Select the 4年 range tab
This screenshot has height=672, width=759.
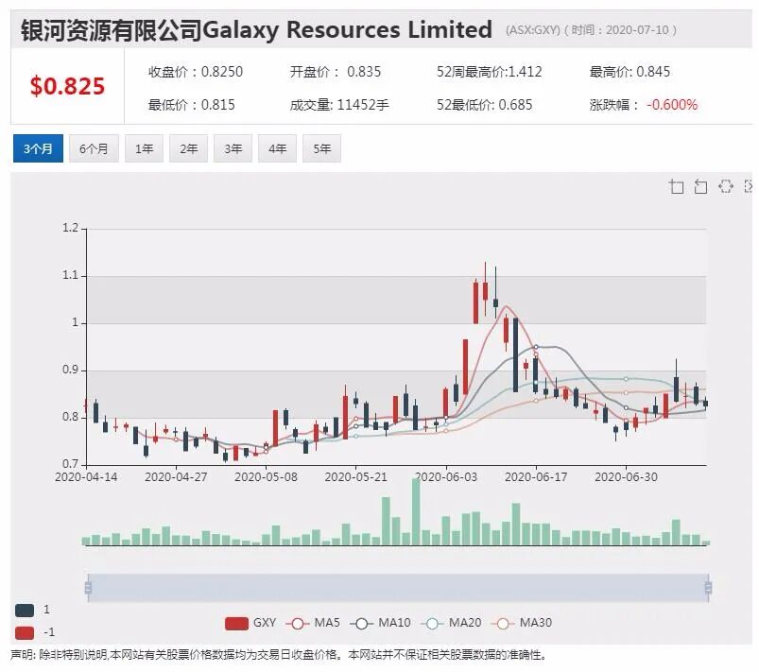[277, 148]
